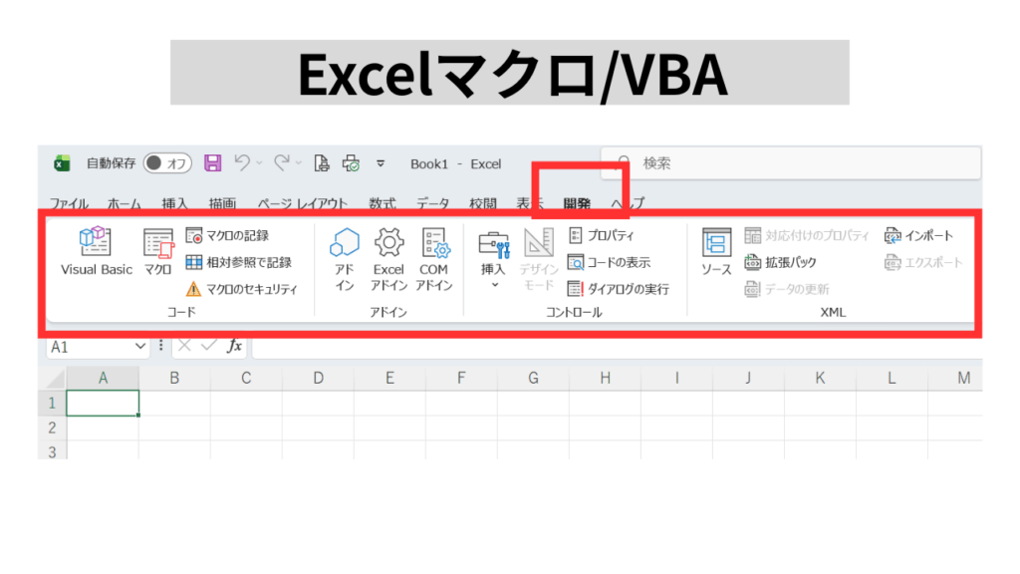1020x574 pixels.
Task: Toggle 相対参照で記録 relative reference mode
Action: (x=238, y=262)
